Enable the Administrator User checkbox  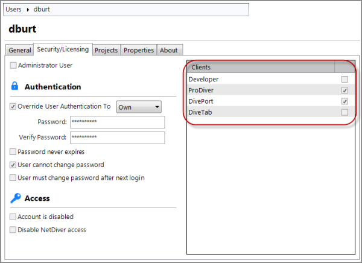(13, 65)
